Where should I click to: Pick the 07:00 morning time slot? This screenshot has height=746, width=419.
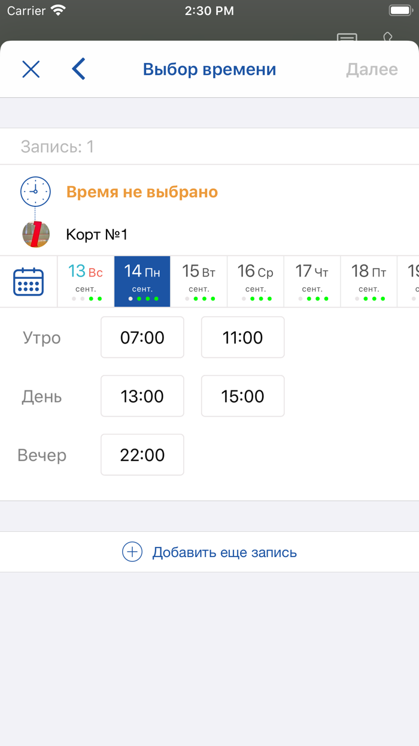pos(142,338)
